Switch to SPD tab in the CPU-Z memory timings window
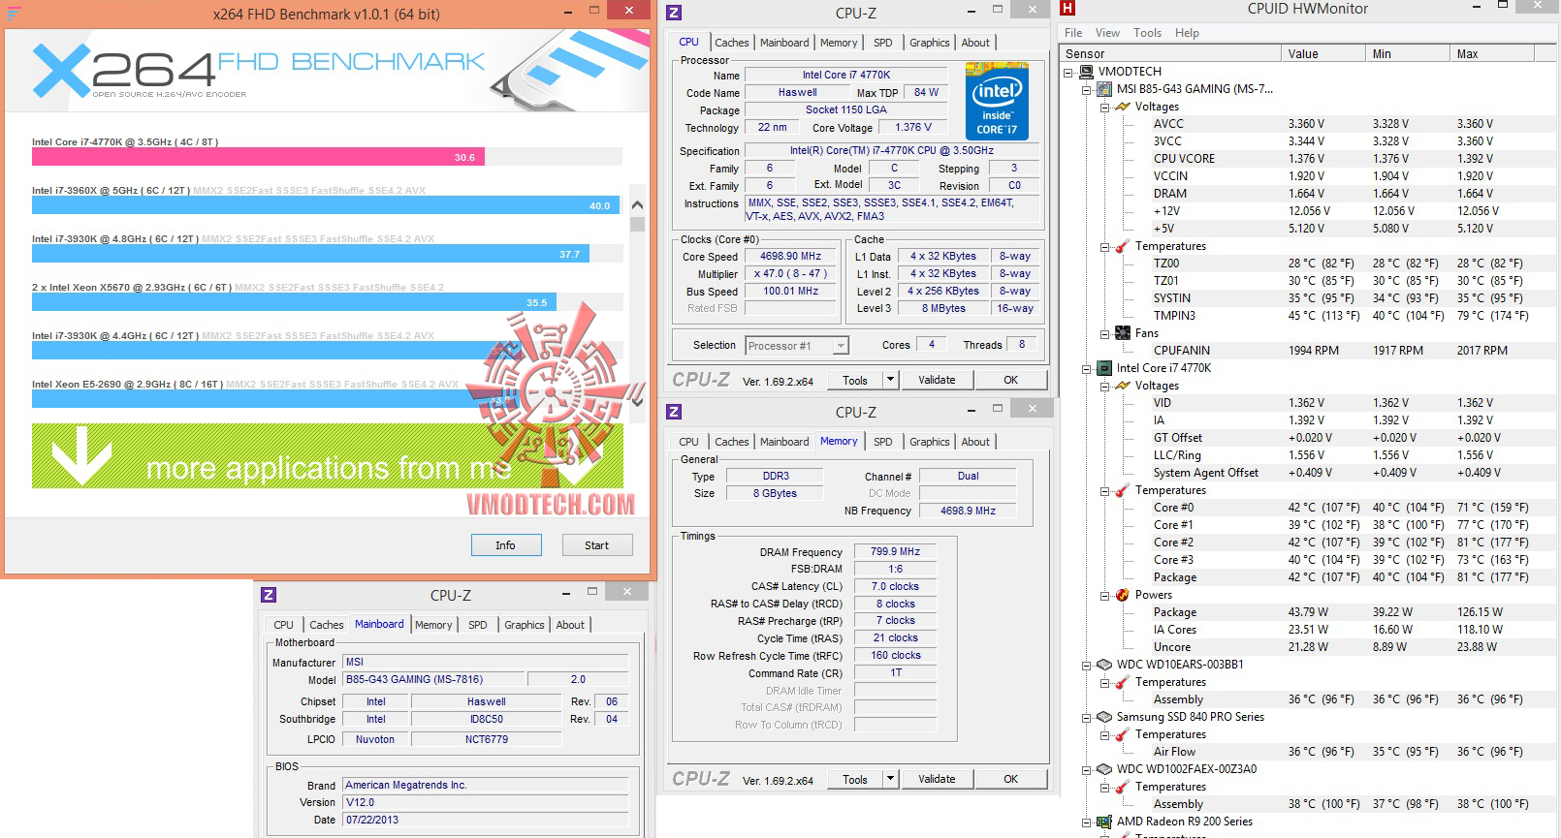The image size is (1561, 838). 882,442
